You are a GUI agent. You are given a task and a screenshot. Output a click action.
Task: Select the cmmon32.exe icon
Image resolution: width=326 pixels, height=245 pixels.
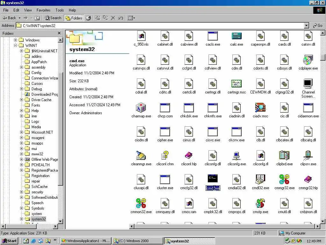[x=141, y=203]
